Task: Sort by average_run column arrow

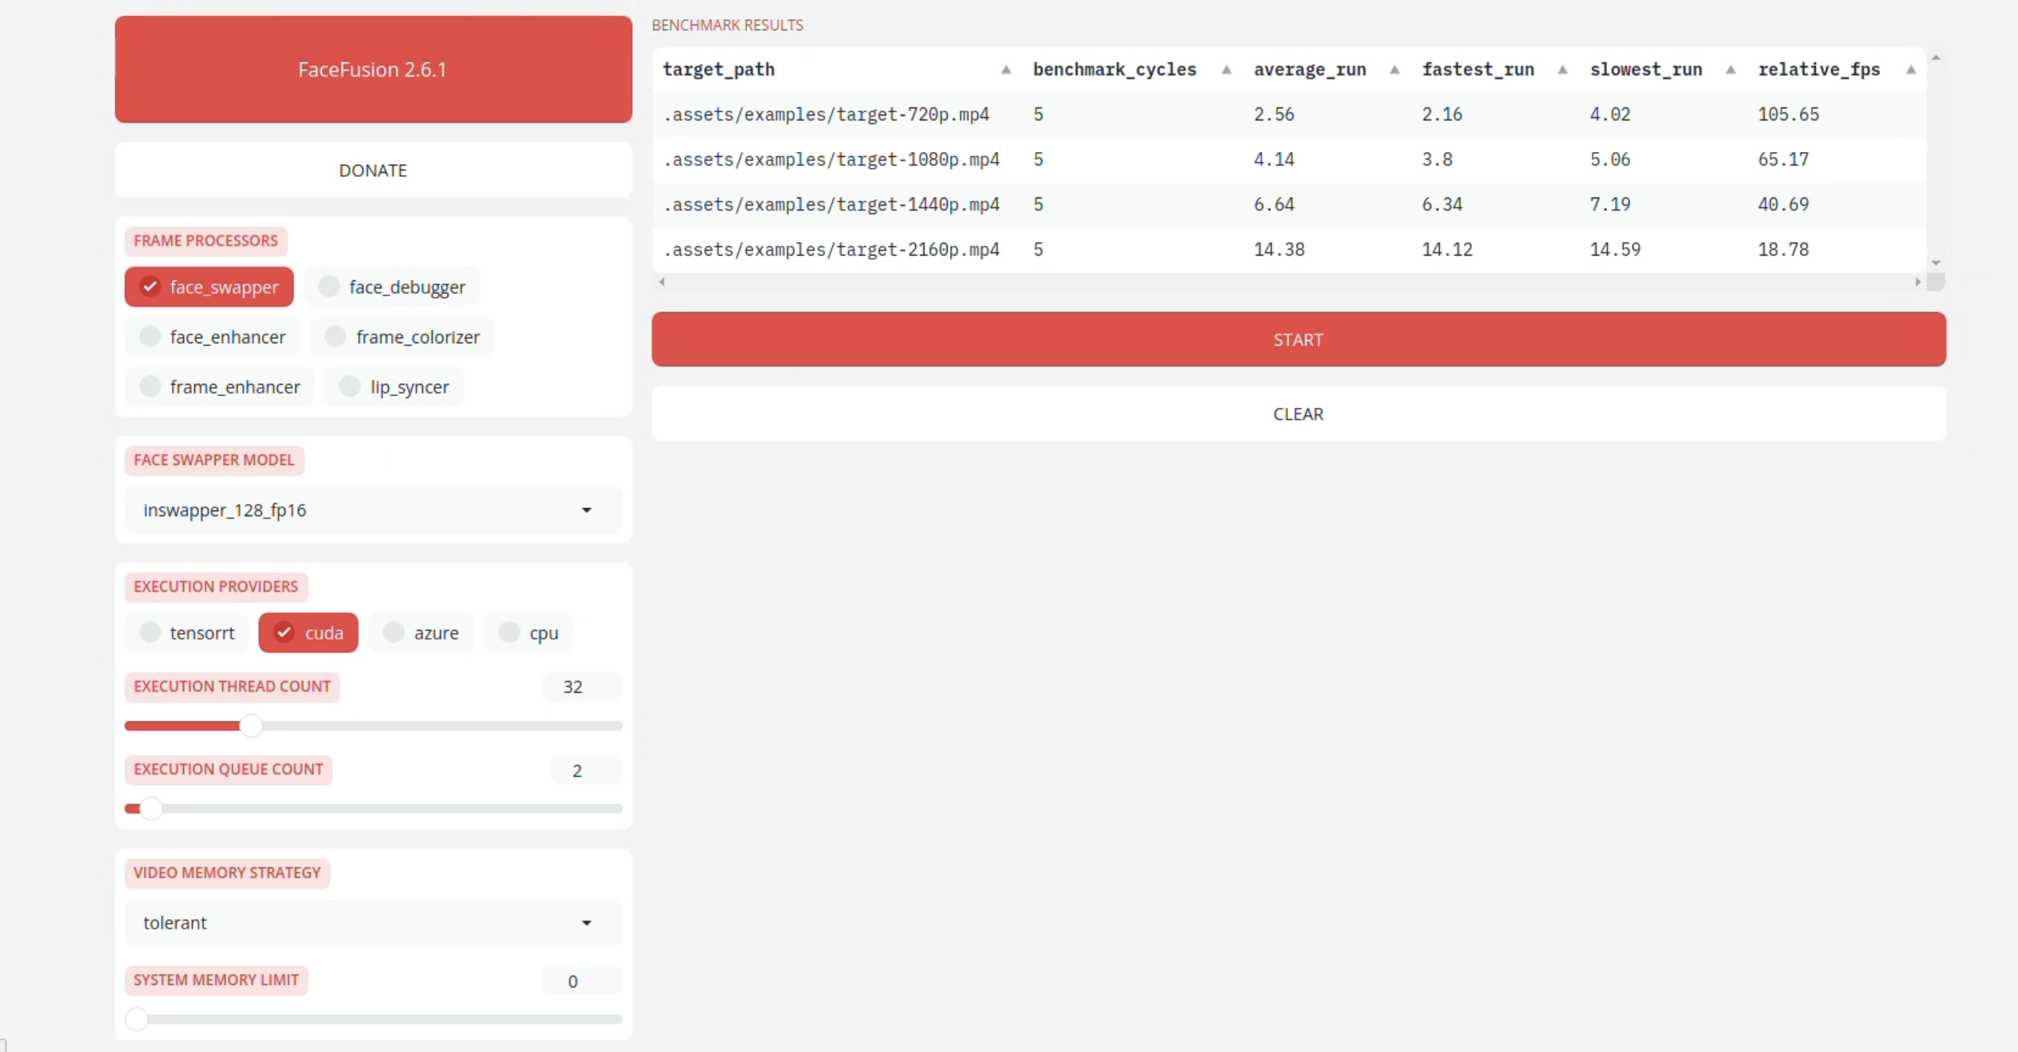Action: click(x=1394, y=70)
